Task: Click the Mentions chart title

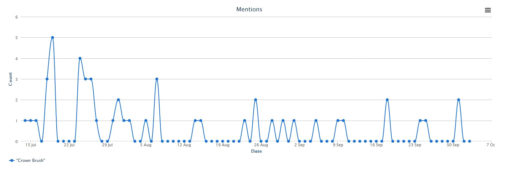Action: [249, 9]
